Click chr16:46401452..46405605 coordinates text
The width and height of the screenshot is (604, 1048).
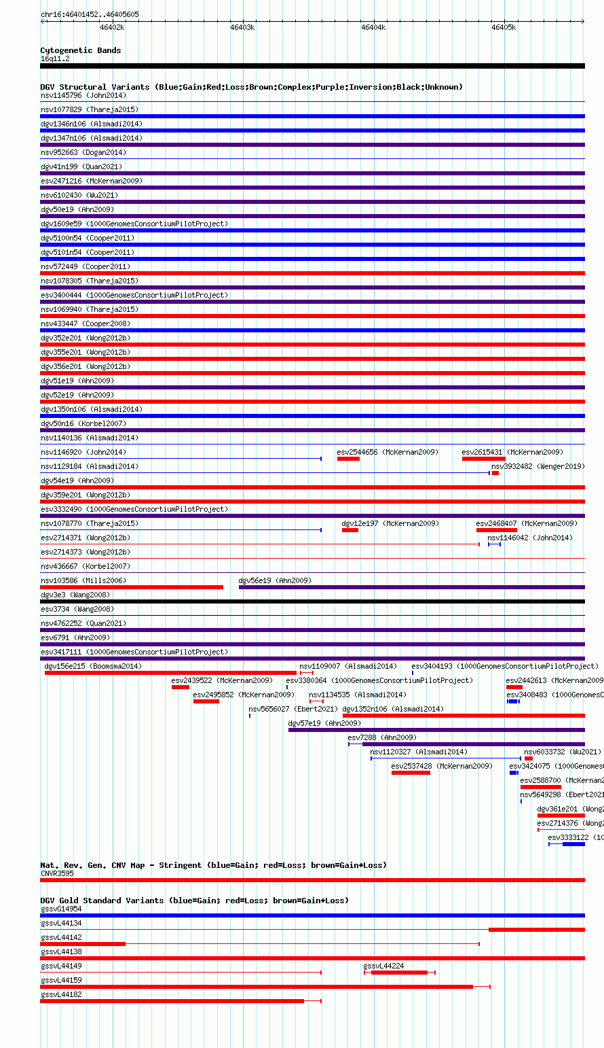pyautogui.click(x=90, y=14)
